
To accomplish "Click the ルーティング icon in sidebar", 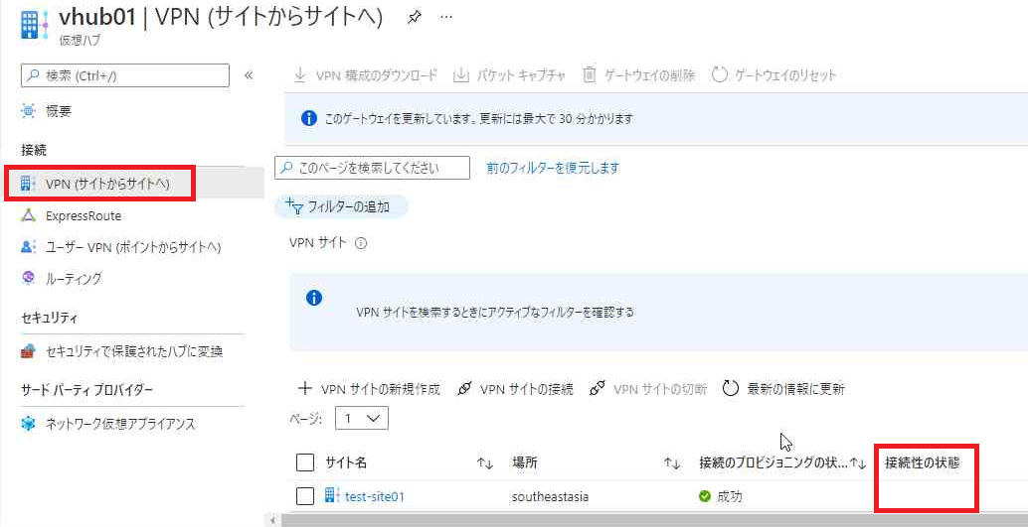I will pos(28,278).
